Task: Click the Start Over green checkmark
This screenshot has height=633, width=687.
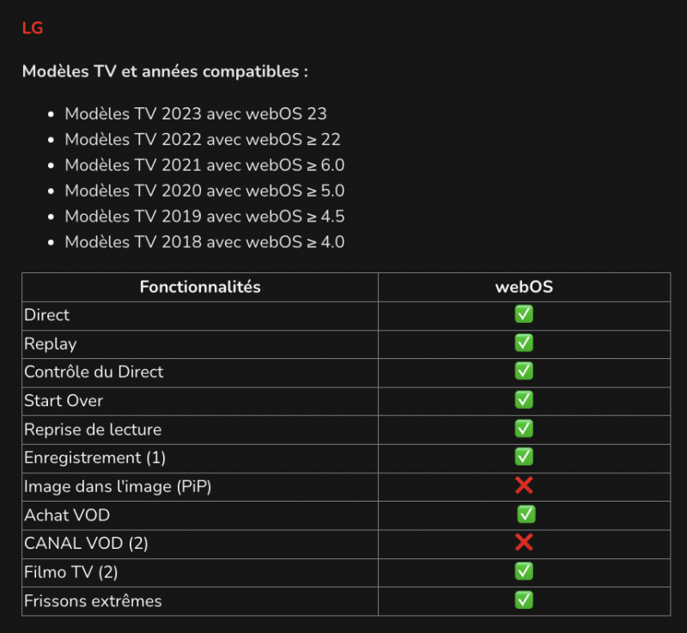Action: pos(524,400)
